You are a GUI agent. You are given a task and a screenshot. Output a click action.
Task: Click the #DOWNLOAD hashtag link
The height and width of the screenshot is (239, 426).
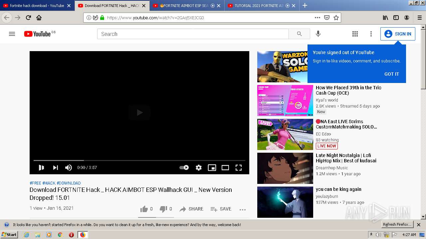tap(69, 183)
